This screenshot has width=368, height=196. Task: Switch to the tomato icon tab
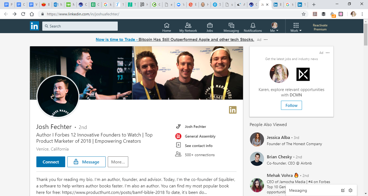pos(46,5)
